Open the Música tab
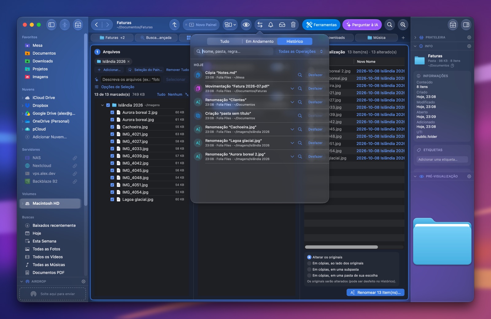The image size is (491, 319). tap(377, 38)
